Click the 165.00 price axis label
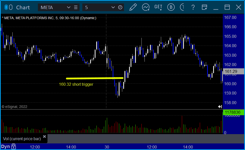 (x=230, y=36)
